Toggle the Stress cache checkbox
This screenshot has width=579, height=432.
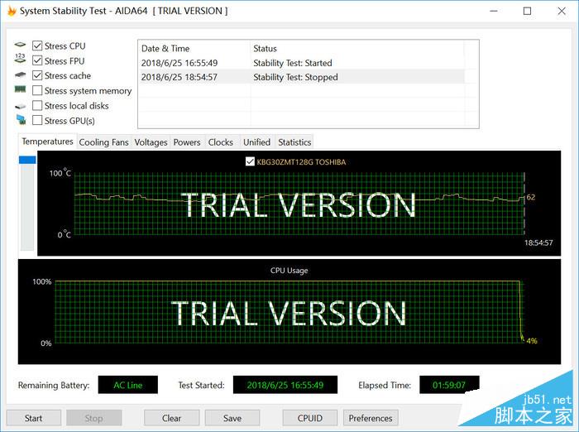point(37,75)
